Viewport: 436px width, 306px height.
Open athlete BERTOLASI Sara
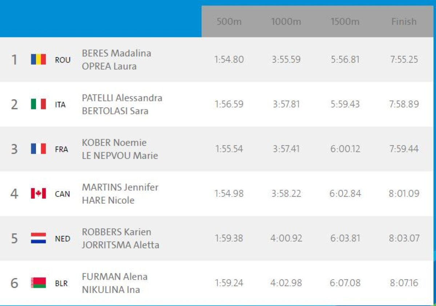click(115, 111)
